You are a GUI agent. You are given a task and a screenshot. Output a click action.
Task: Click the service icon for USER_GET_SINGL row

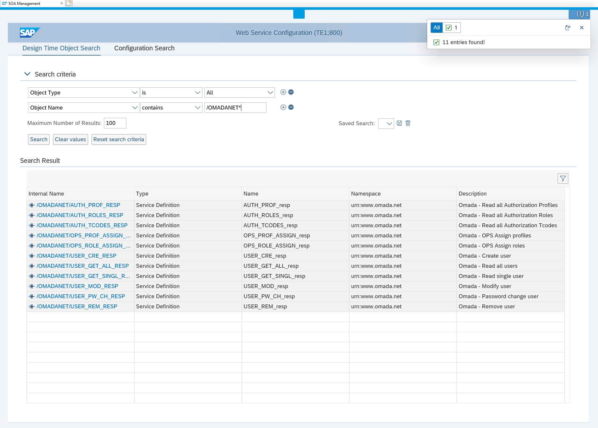pyautogui.click(x=32, y=276)
